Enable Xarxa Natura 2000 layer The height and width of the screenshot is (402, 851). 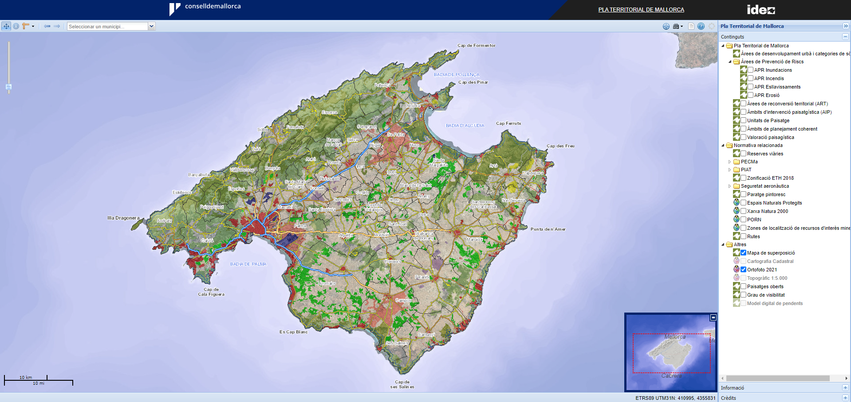pos(744,211)
